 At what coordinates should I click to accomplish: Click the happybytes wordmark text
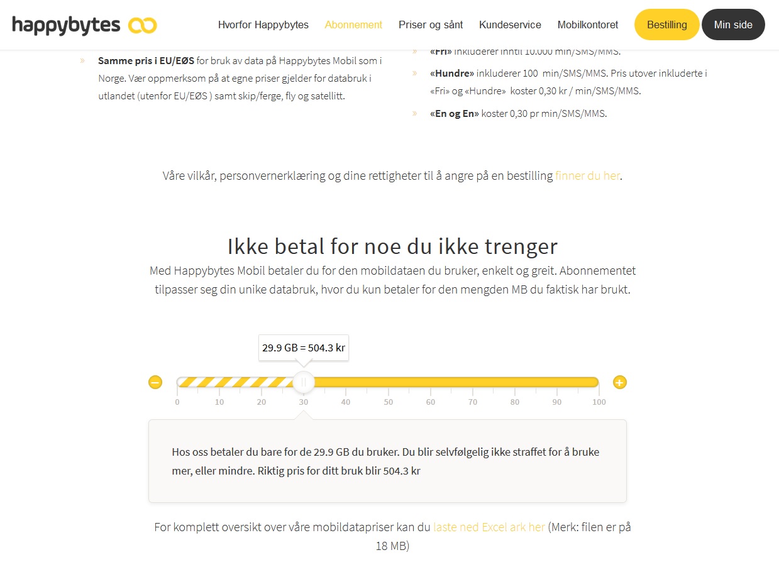pos(66,25)
